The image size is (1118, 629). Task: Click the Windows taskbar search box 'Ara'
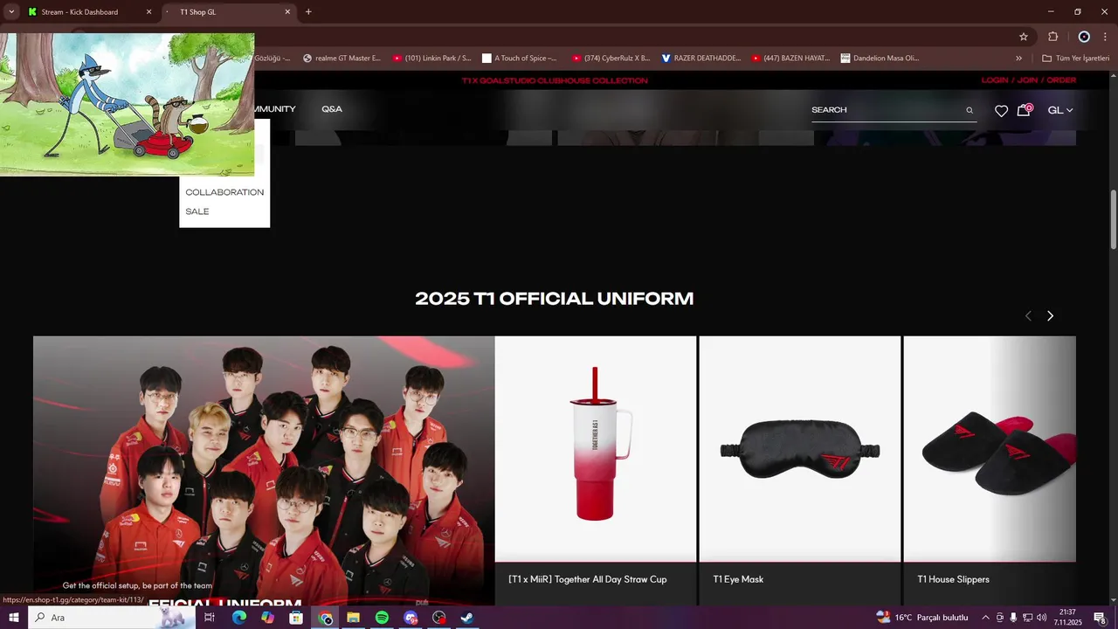tap(112, 618)
